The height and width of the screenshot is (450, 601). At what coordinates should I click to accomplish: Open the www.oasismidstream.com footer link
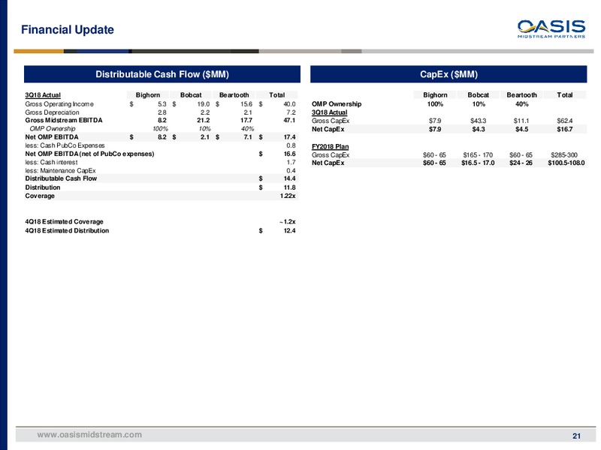tap(89, 435)
